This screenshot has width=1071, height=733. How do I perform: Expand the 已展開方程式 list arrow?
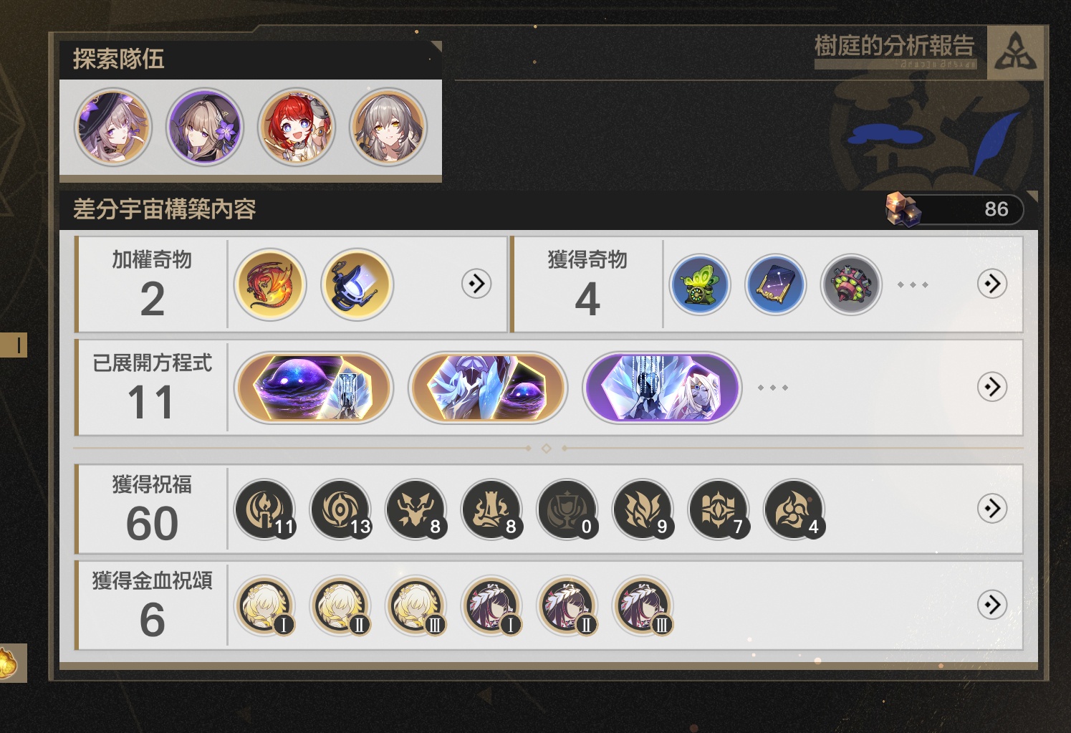pos(992,387)
